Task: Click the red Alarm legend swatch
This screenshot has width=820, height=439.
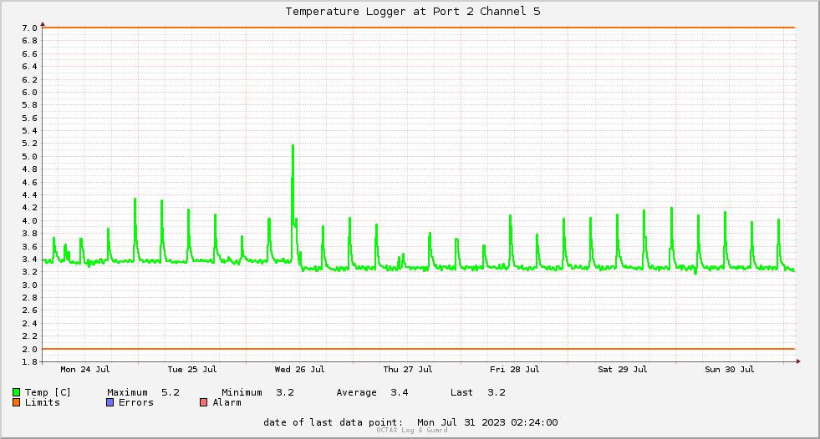Action: pyautogui.click(x=203, y=402)
